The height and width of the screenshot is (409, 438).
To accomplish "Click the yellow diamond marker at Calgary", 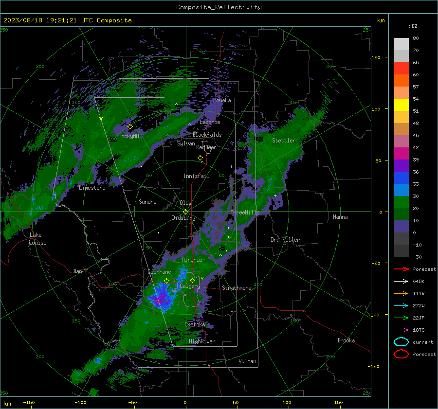I will tap(192, 280).
